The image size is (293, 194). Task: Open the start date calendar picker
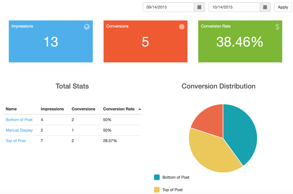[199, 7]
